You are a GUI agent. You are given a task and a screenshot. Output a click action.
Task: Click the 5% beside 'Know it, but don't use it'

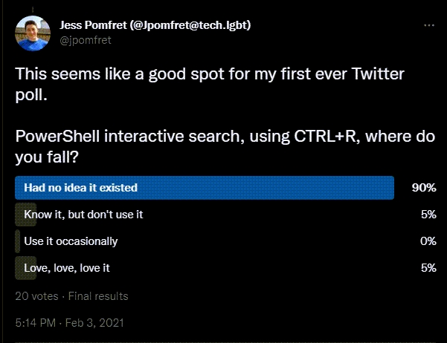coord(428,215)
